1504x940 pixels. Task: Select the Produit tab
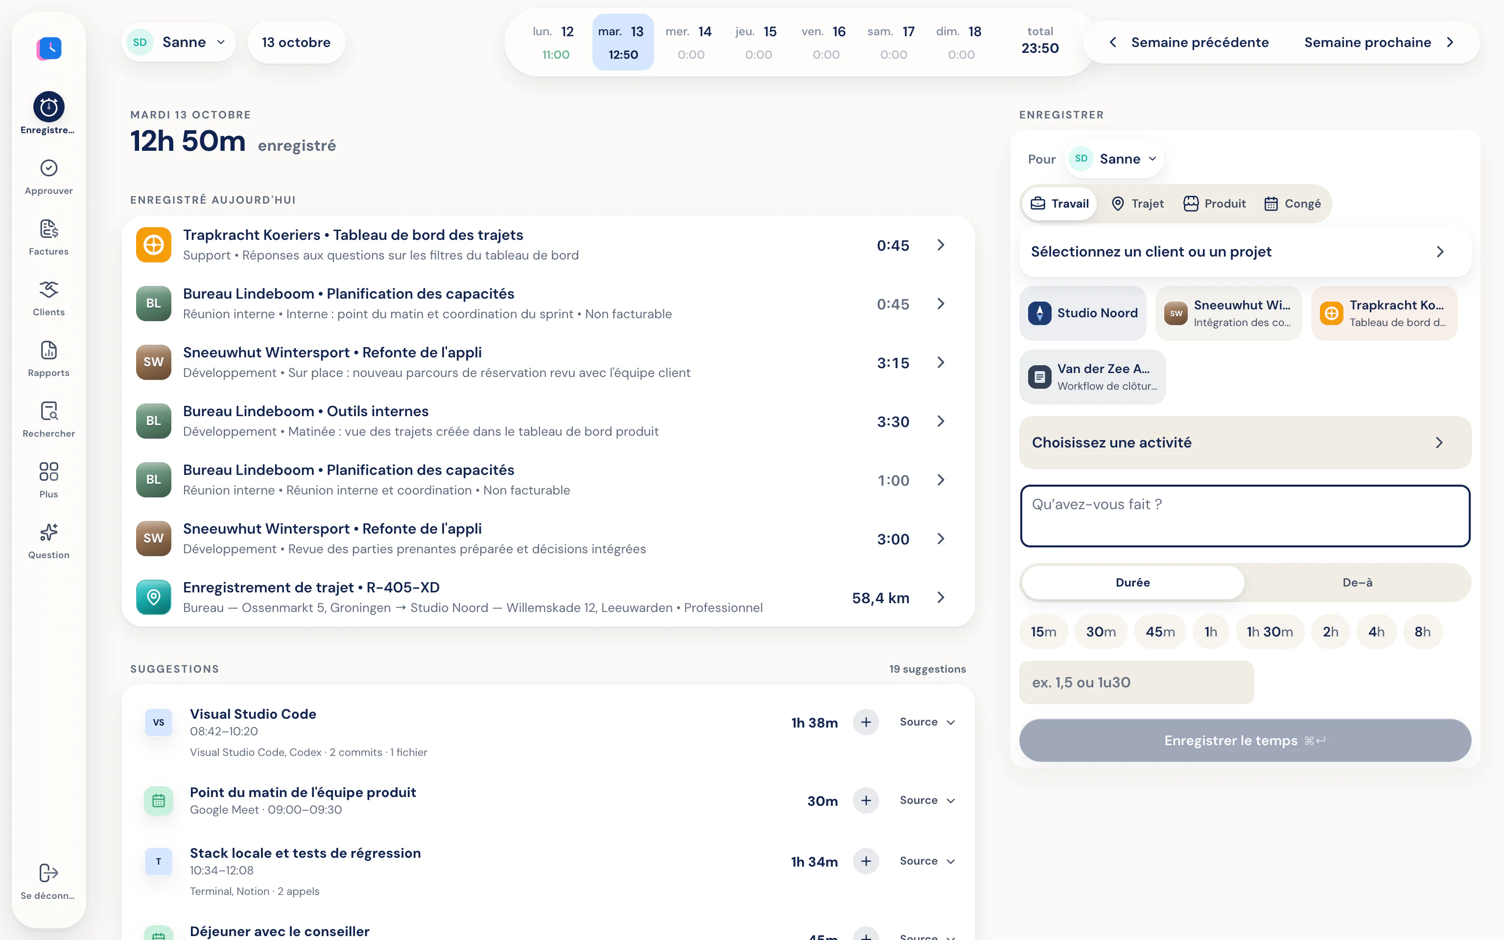(1214, 204)
